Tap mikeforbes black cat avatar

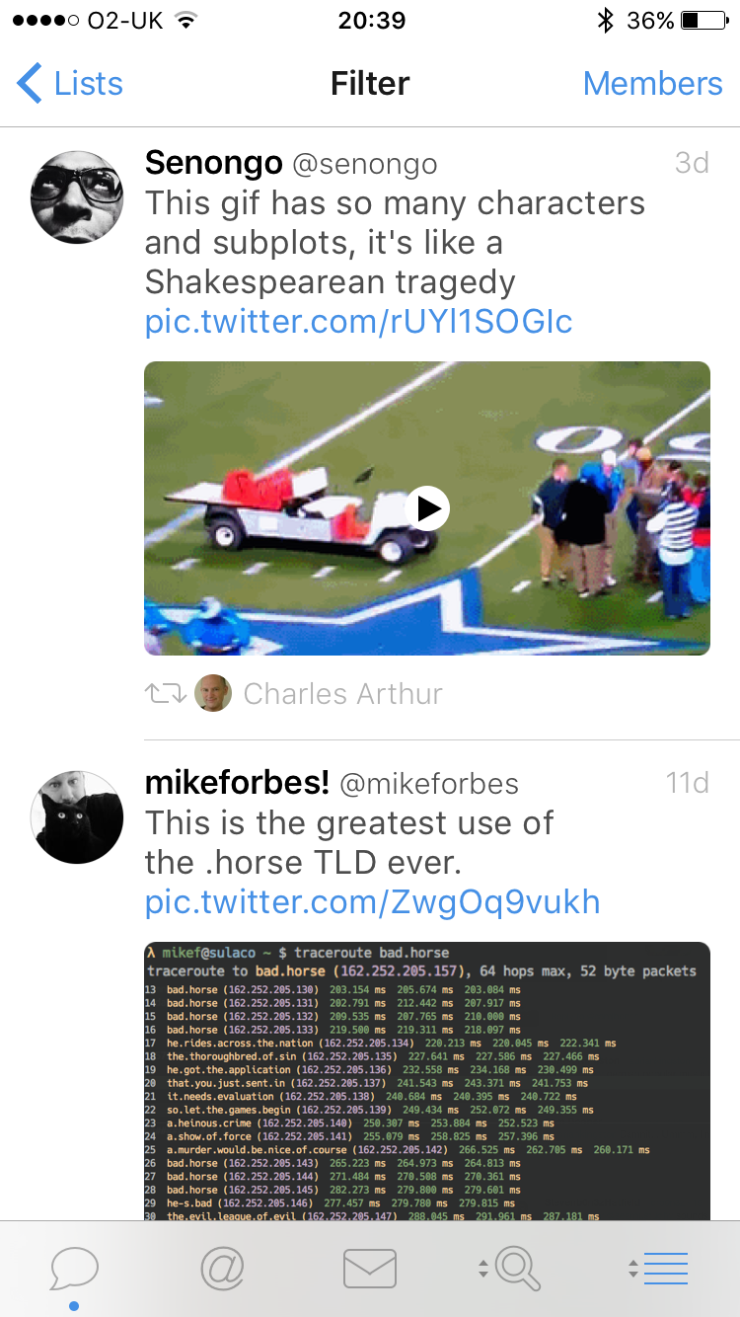77,817
